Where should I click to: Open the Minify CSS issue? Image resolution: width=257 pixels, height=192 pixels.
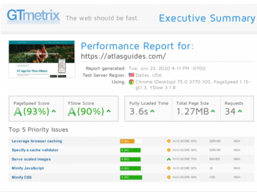point(22,177)
